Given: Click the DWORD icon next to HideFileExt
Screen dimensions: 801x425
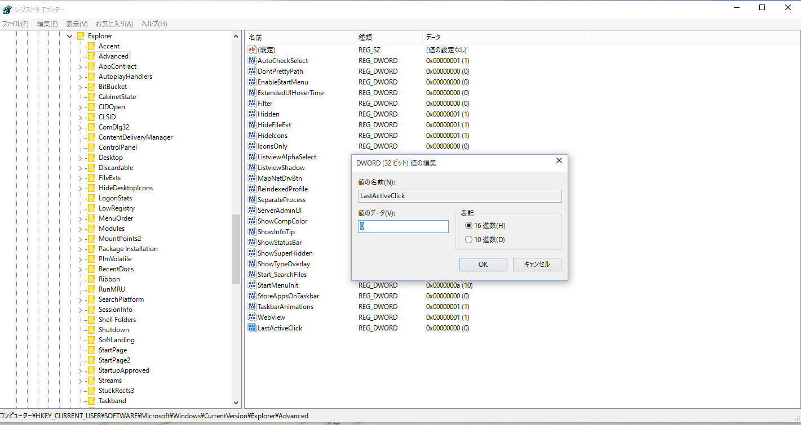Looking at the screenshot, I should tap(252, 125).
